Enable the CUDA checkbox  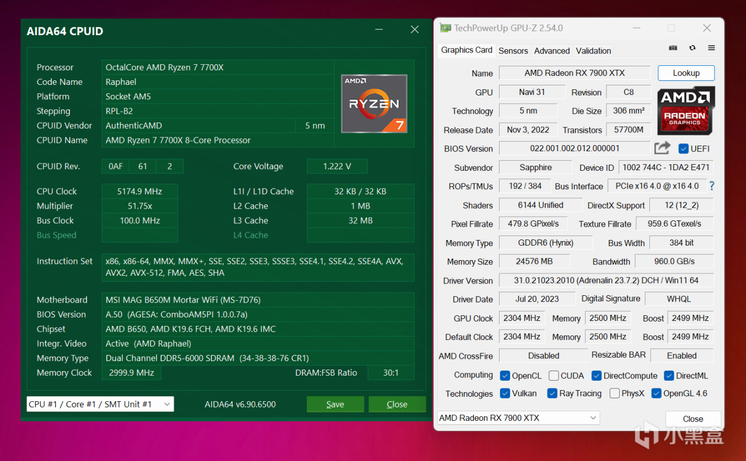click(554, 376)
